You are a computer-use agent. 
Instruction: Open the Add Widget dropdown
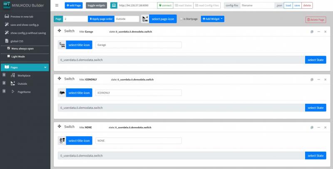[x=213, y=19]
